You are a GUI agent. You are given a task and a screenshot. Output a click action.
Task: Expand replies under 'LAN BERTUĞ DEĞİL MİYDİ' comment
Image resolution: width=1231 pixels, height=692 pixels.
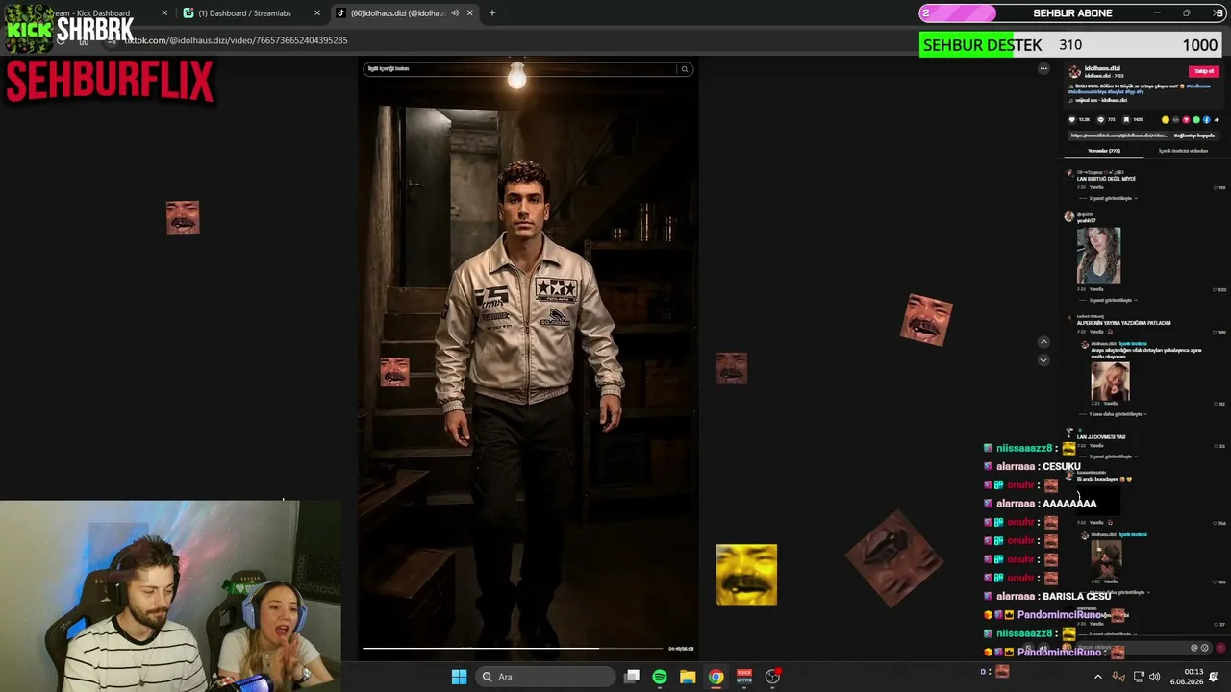(1114, 198)
